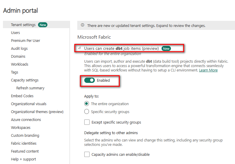The height and width of the screenshot is (164, 235).
Task: Click the info icon in notification banner
Action: pos(83,25)
